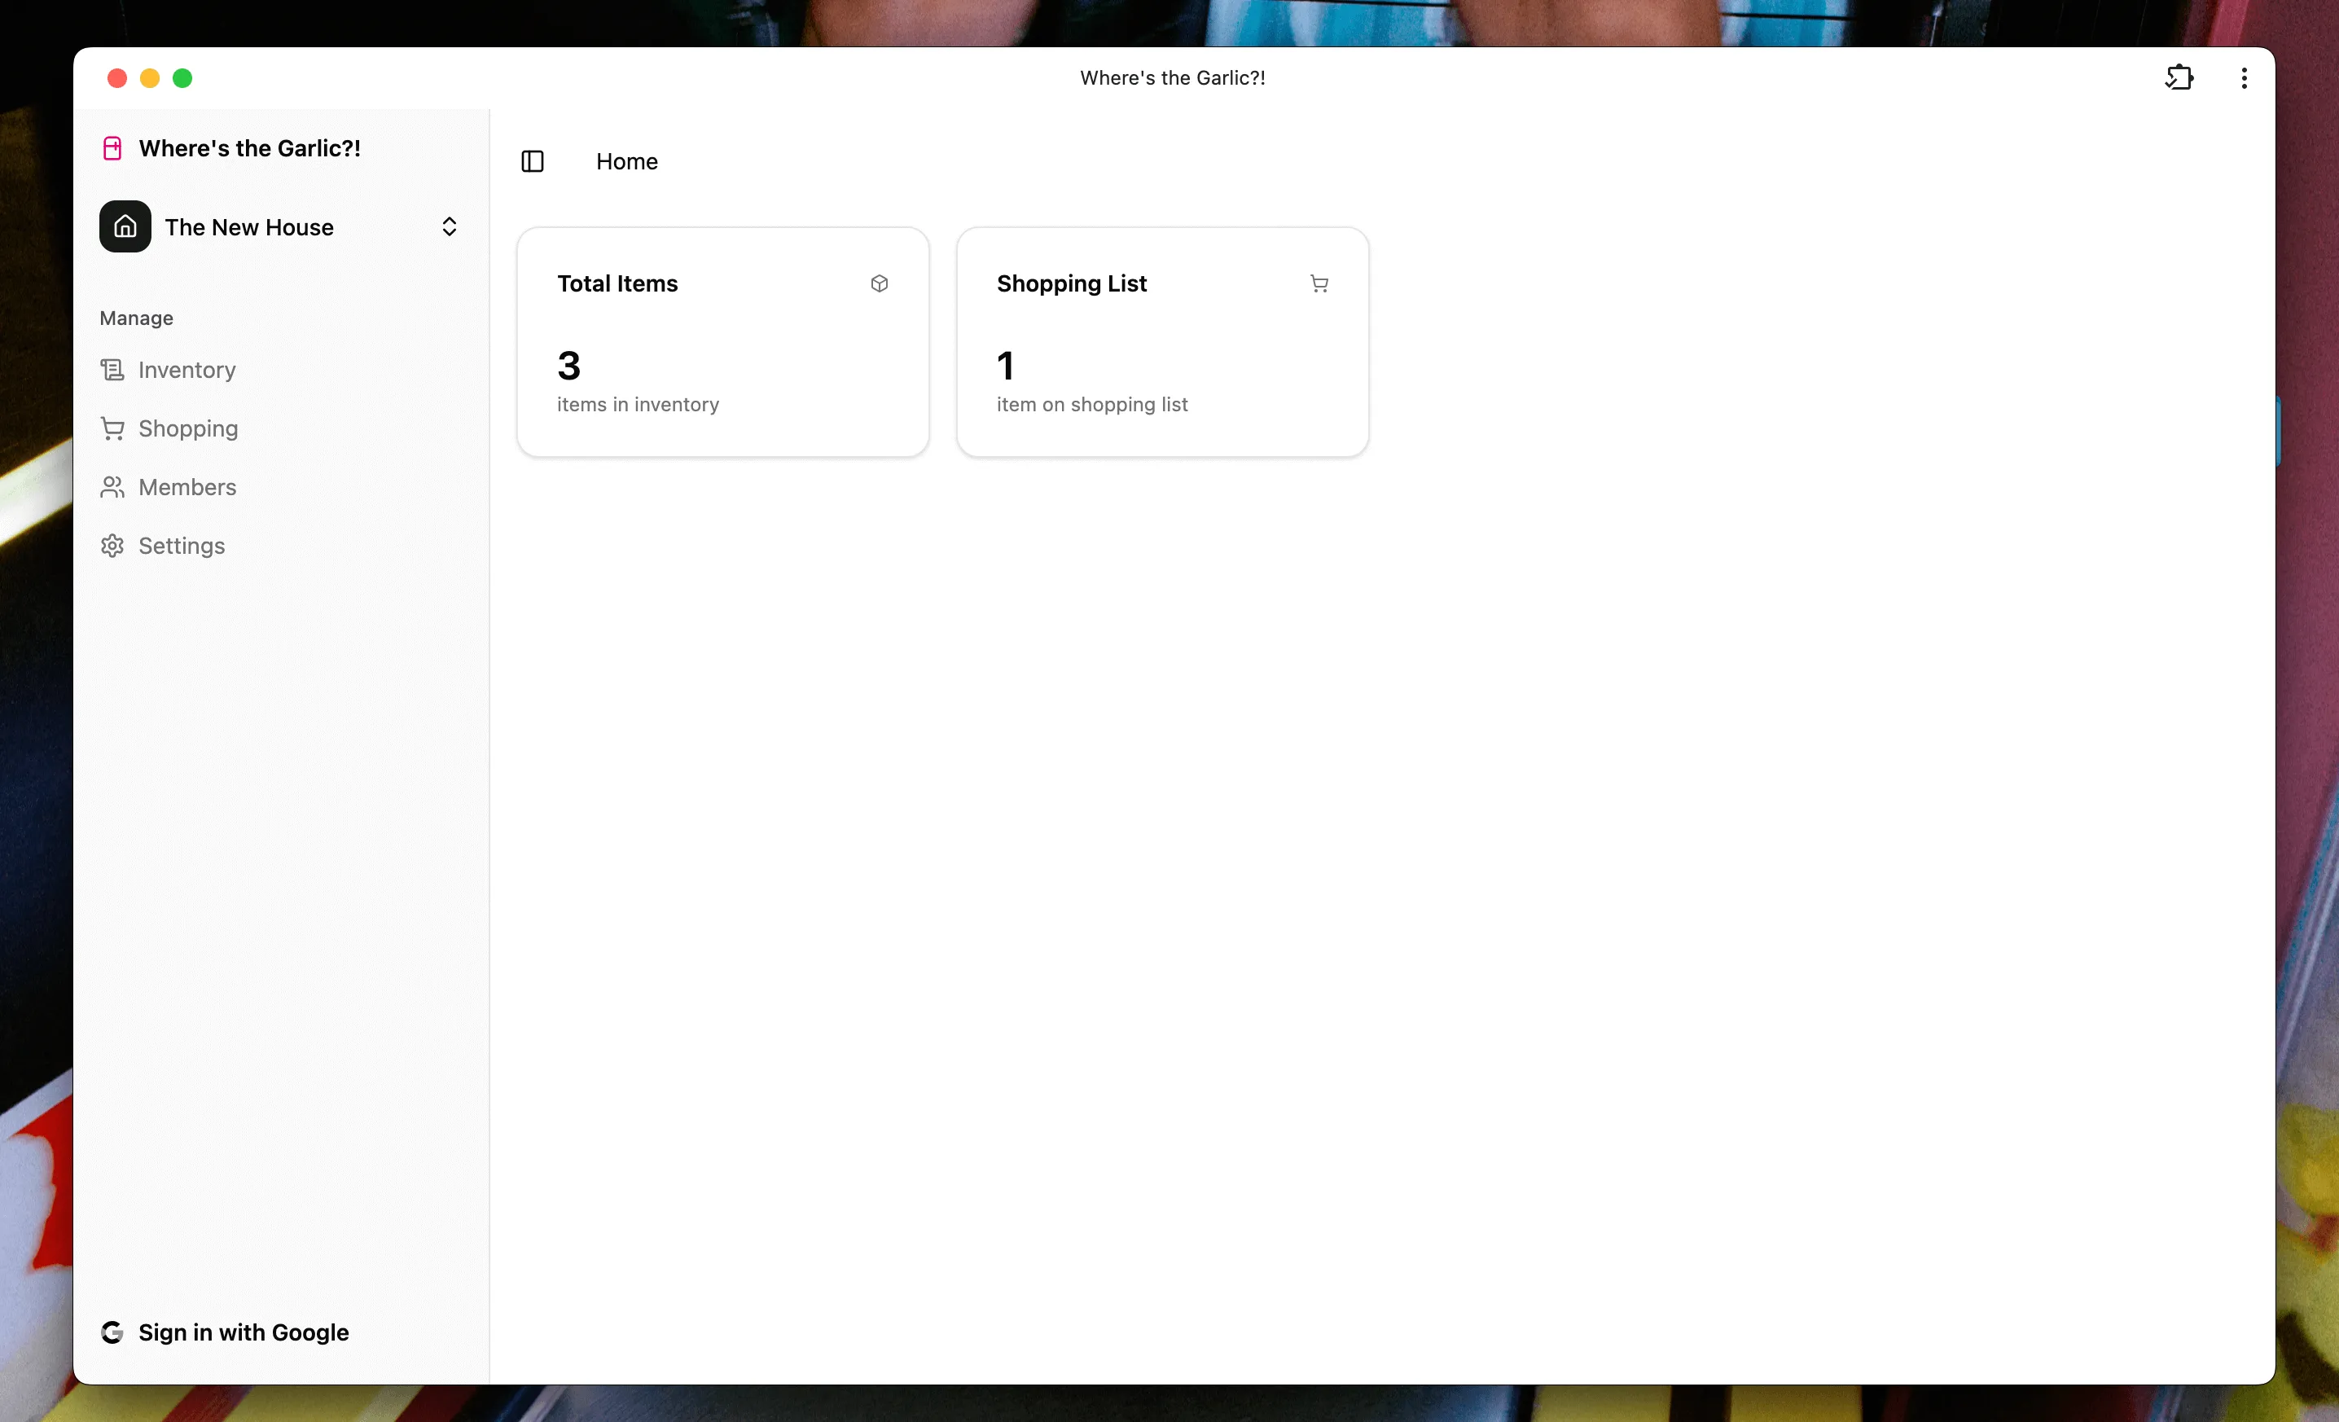The image size is (2339, 1422).
Task: Open the extensions puzzle icon in title bar
Action: tap(2179, 78)
